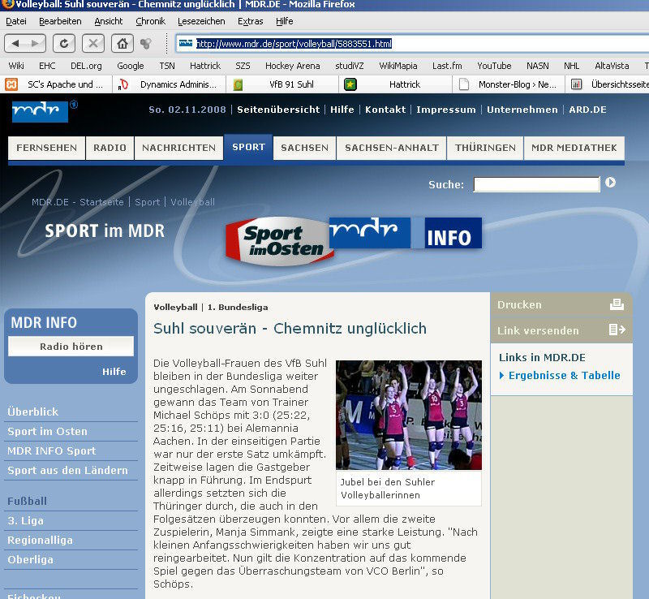Screen dimensions: 649x599
Task: Open MDR INFO Sport sidebar link
Action: 52,450
